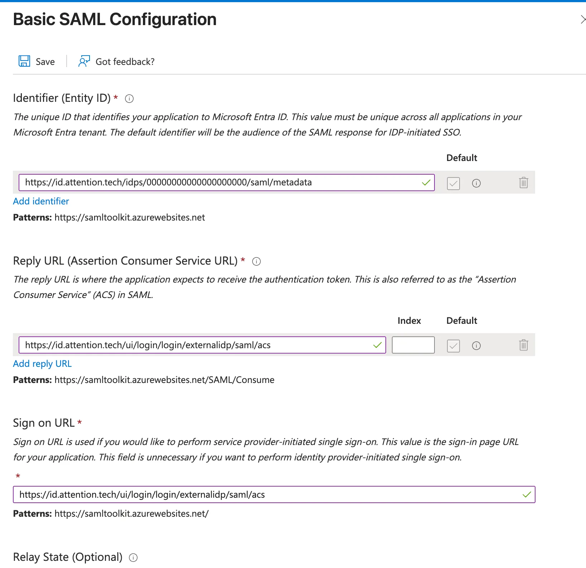Image resolution: width=586 pixels, height=568 pixels.
Task: Click inside the Index input box
Action: click(413, 345)
